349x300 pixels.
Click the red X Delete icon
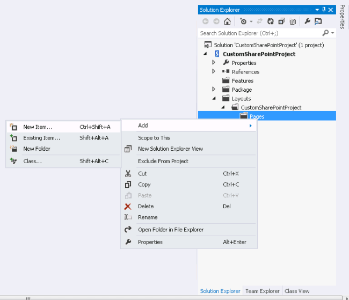click(x=128, y=207)
